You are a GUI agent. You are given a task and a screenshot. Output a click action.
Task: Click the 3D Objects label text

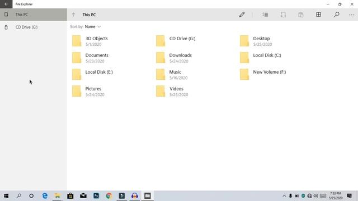point(97,39)
